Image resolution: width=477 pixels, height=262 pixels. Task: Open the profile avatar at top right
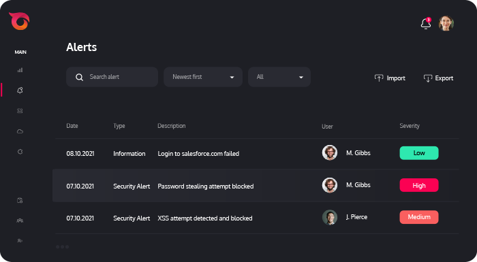click(446, 23)
